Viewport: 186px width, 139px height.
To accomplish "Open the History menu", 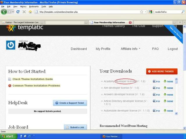I will pos(23,7).
